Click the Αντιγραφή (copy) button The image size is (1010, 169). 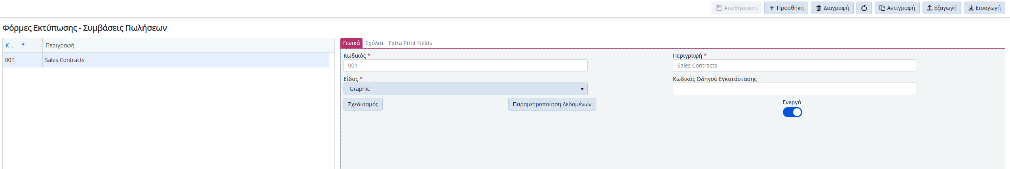[x=897, y=8]
